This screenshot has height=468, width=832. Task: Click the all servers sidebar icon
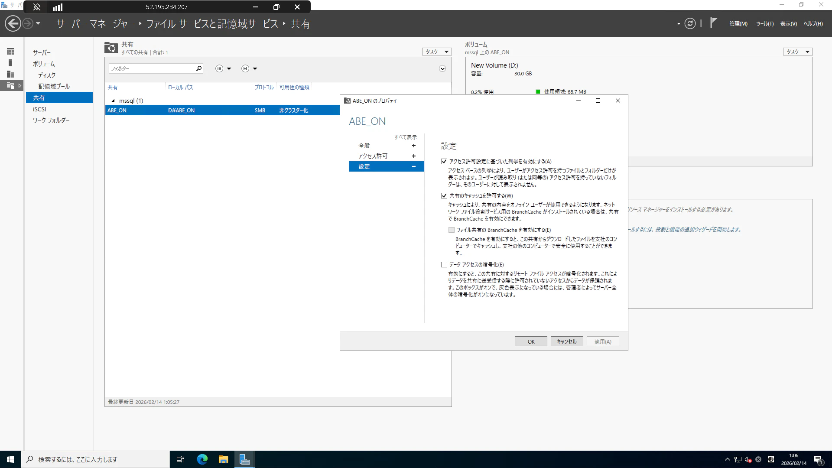click(x=10, y=74)
